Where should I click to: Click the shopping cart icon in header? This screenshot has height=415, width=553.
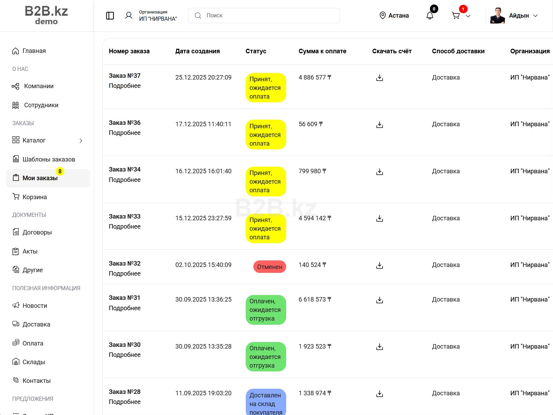pyautogui.click(x=456, y=16)
